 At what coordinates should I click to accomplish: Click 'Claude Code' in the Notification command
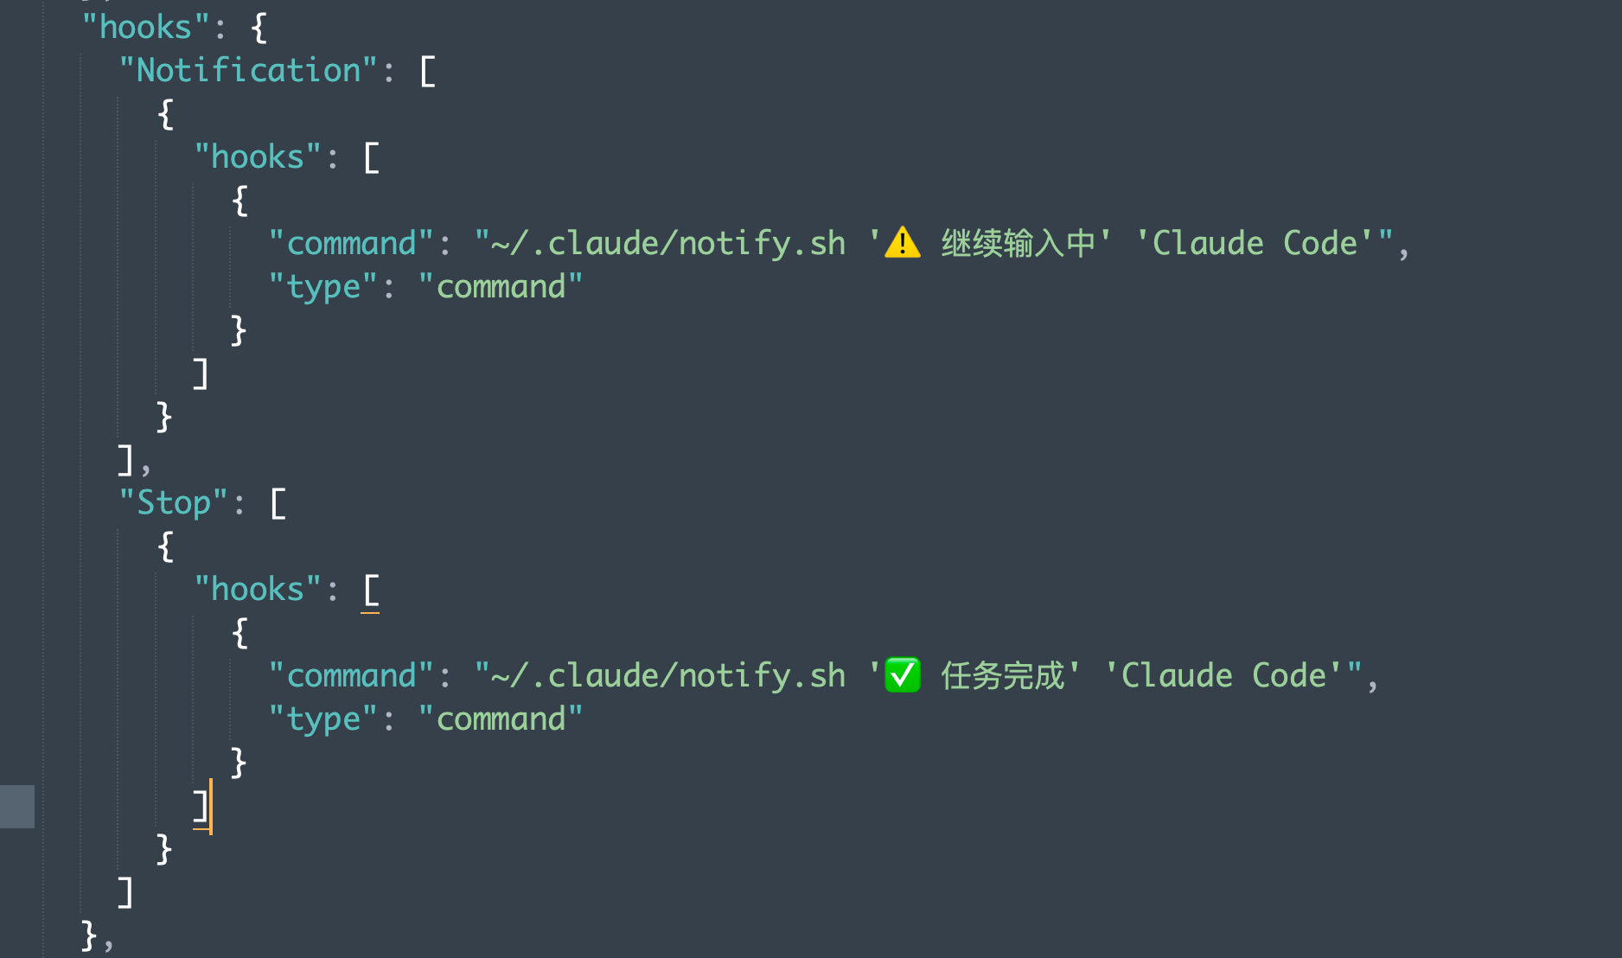(1255, 243)
